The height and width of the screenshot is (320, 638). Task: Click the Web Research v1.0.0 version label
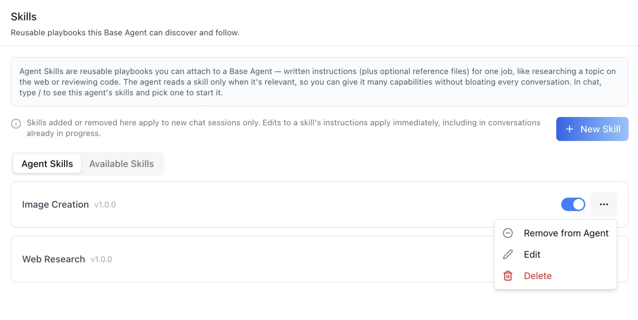pos(101,260)
